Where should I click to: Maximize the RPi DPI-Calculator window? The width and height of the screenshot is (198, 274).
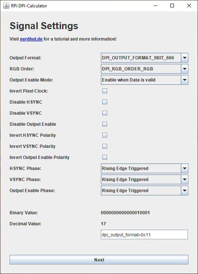pos(172,6)
